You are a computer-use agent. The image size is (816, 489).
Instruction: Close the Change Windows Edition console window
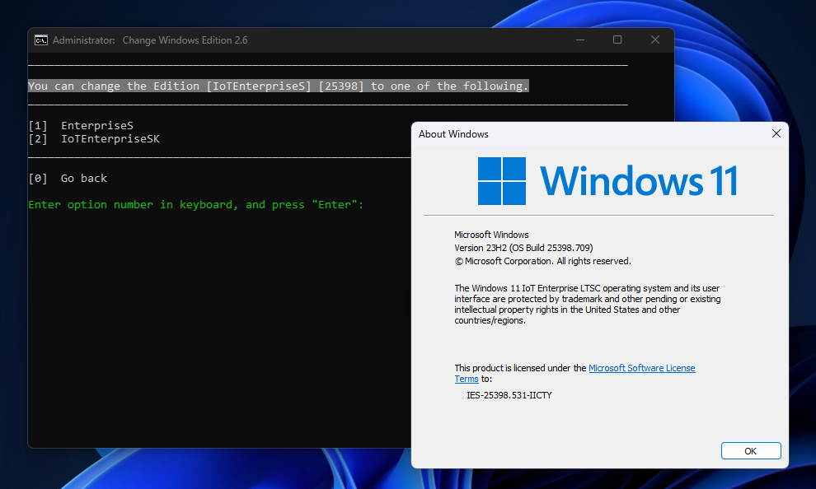coord(654,40)
